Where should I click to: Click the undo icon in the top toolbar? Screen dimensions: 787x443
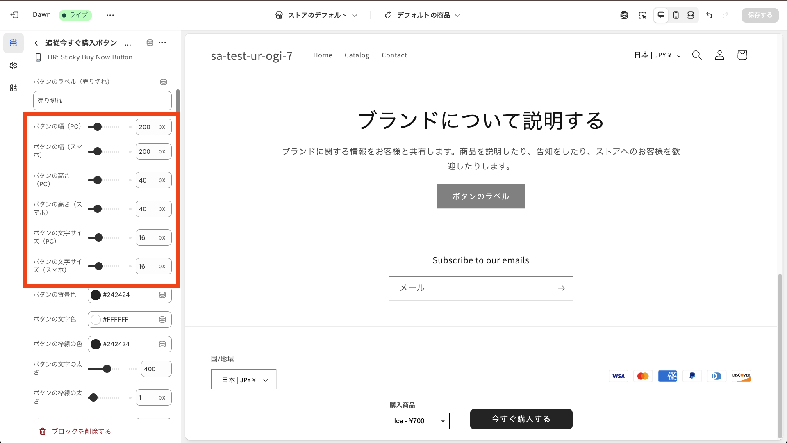[709, 15]
